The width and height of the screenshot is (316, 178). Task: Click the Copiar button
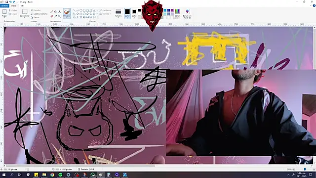(13, 14)
